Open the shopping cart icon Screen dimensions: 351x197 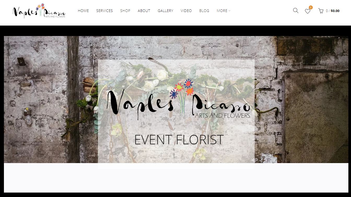(x=320, y=11)
